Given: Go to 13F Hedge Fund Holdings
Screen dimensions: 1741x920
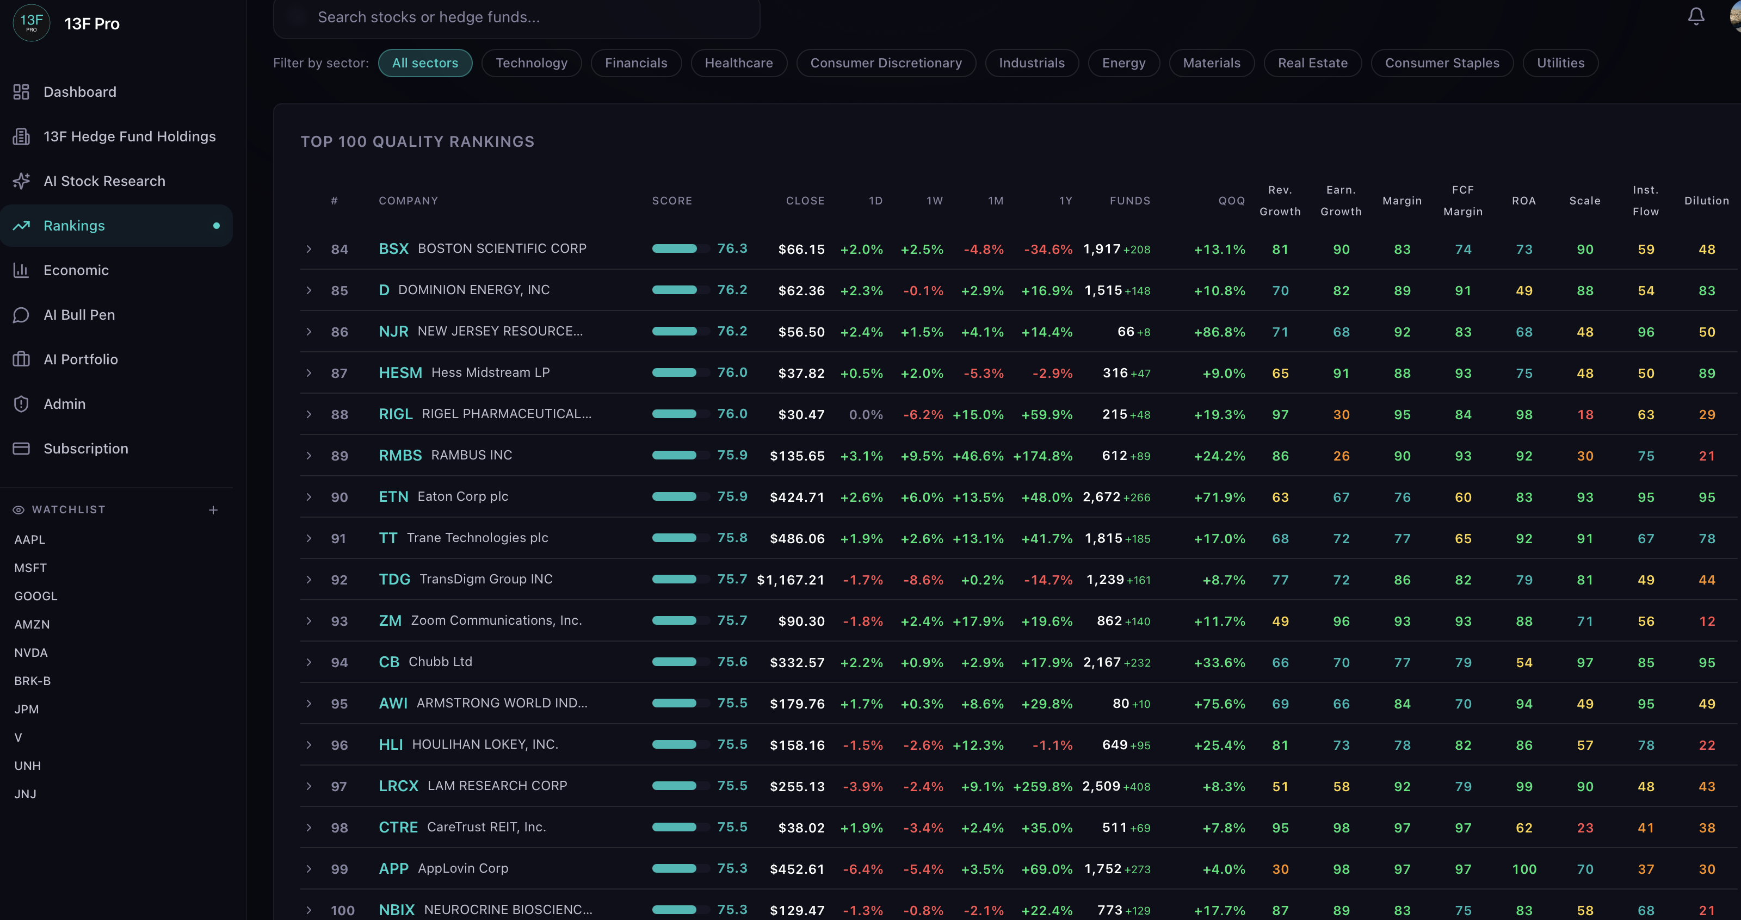Looking at the screenshot, I should click(116, 136).
